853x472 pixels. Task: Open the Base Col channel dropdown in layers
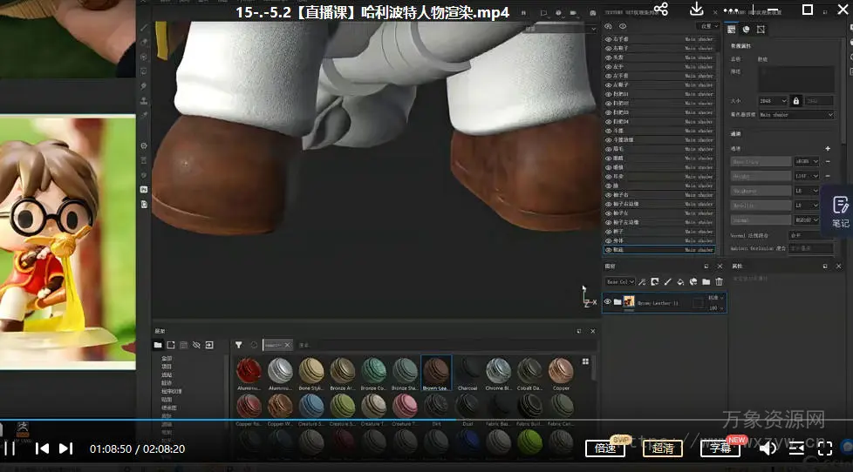(620, 282)
